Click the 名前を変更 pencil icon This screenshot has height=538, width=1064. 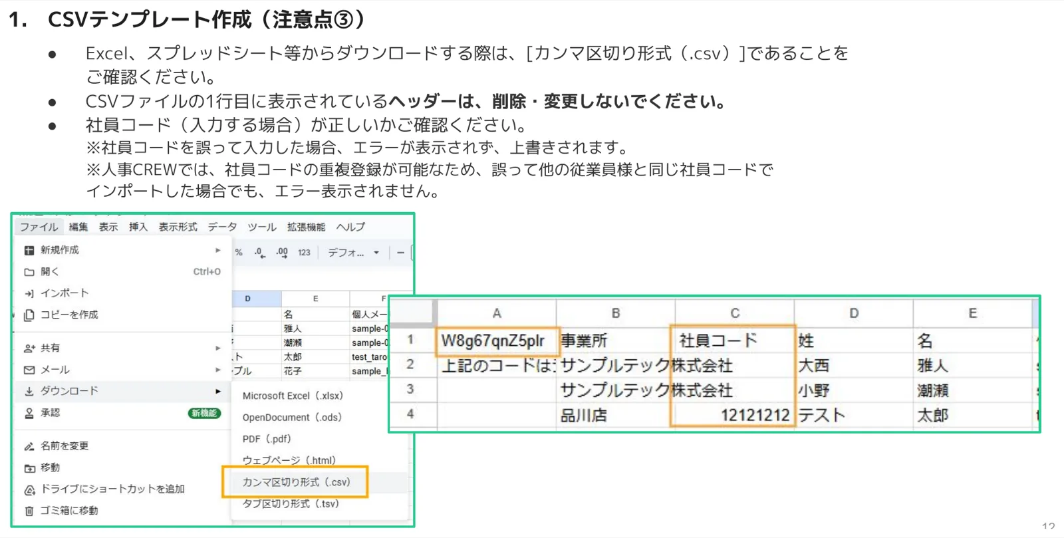pos(29,446)
